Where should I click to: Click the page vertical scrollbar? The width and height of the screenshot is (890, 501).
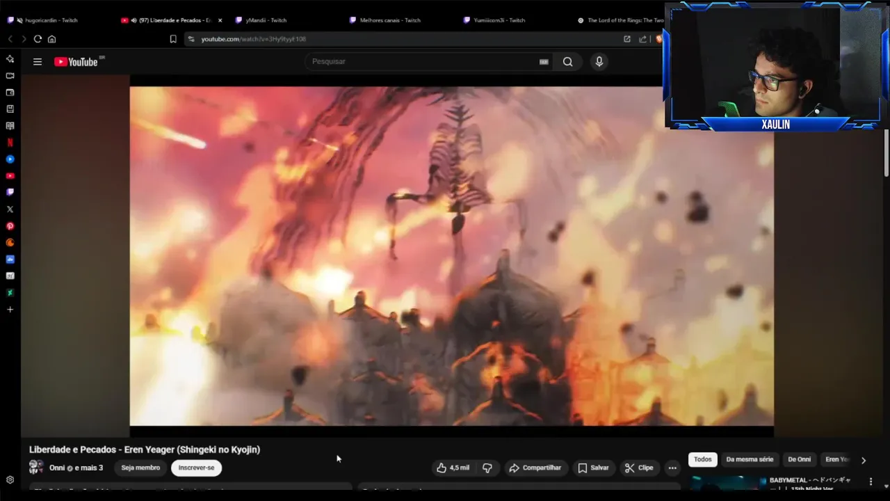[x=887, y=153]
